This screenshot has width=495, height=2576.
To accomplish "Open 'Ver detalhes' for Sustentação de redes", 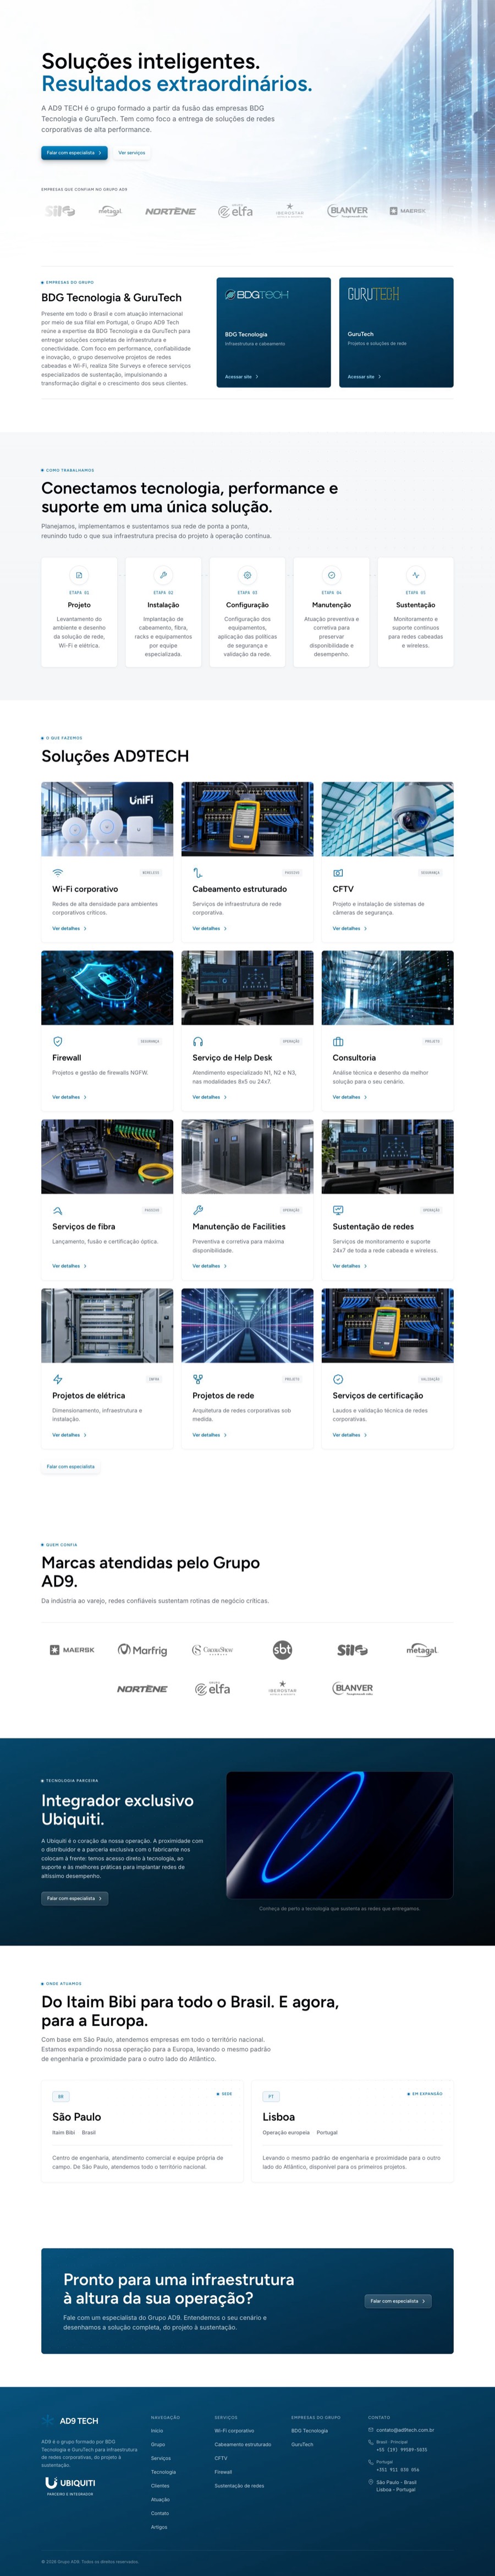I will [x=349, y=1266].
